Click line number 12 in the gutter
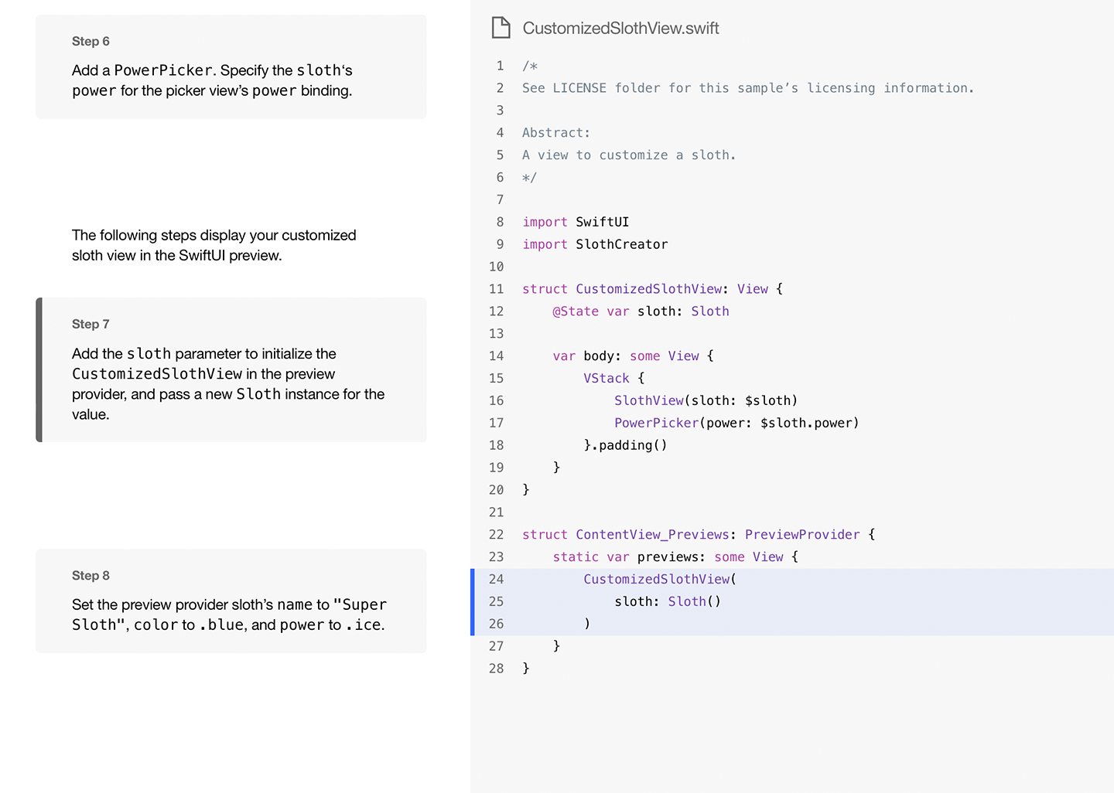The width and height of the screenshot is (1114, 793). (x=496, y=311)
